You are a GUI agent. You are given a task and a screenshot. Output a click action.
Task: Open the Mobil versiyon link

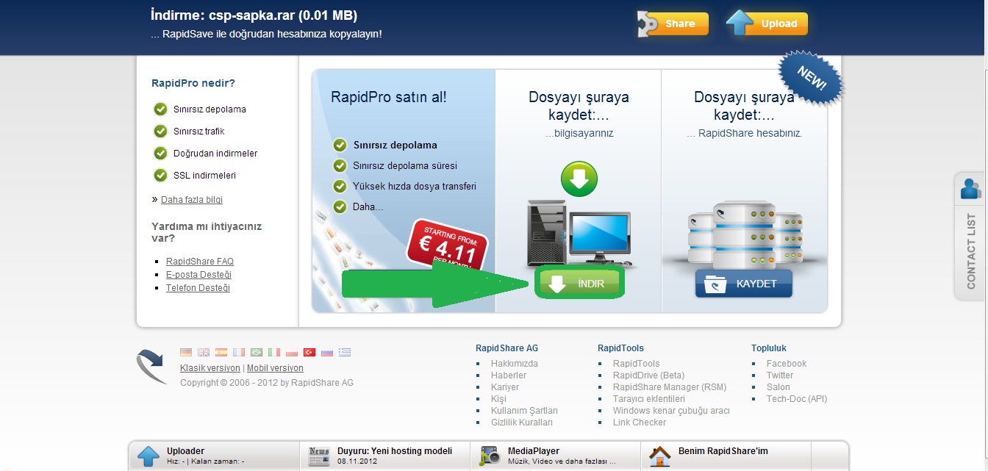point(275,368)
